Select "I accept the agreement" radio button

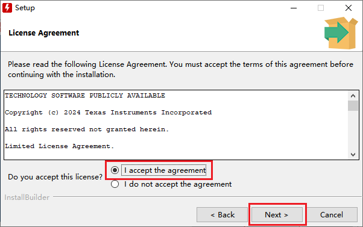click(x=115, y=170)
